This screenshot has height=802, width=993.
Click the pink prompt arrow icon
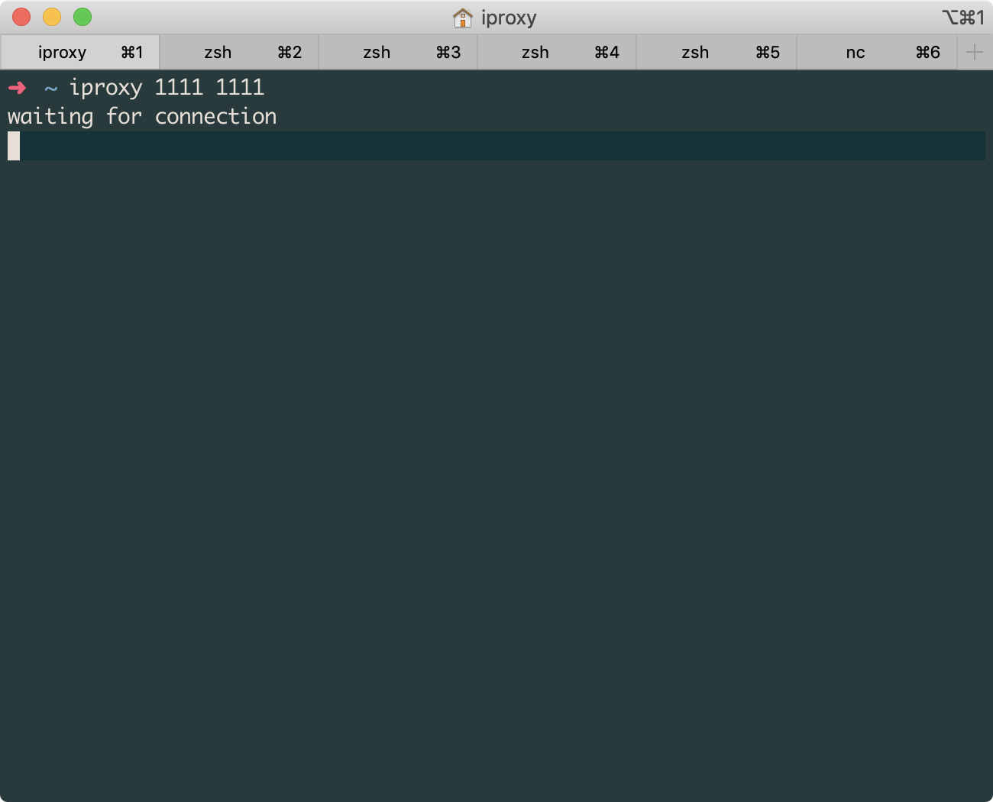(17, 87)
